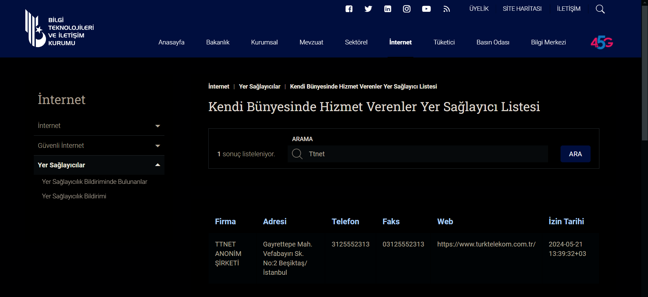
Task: Open the LinkedIn page icon
Action: pyautogui.click(x=388, y=9)
